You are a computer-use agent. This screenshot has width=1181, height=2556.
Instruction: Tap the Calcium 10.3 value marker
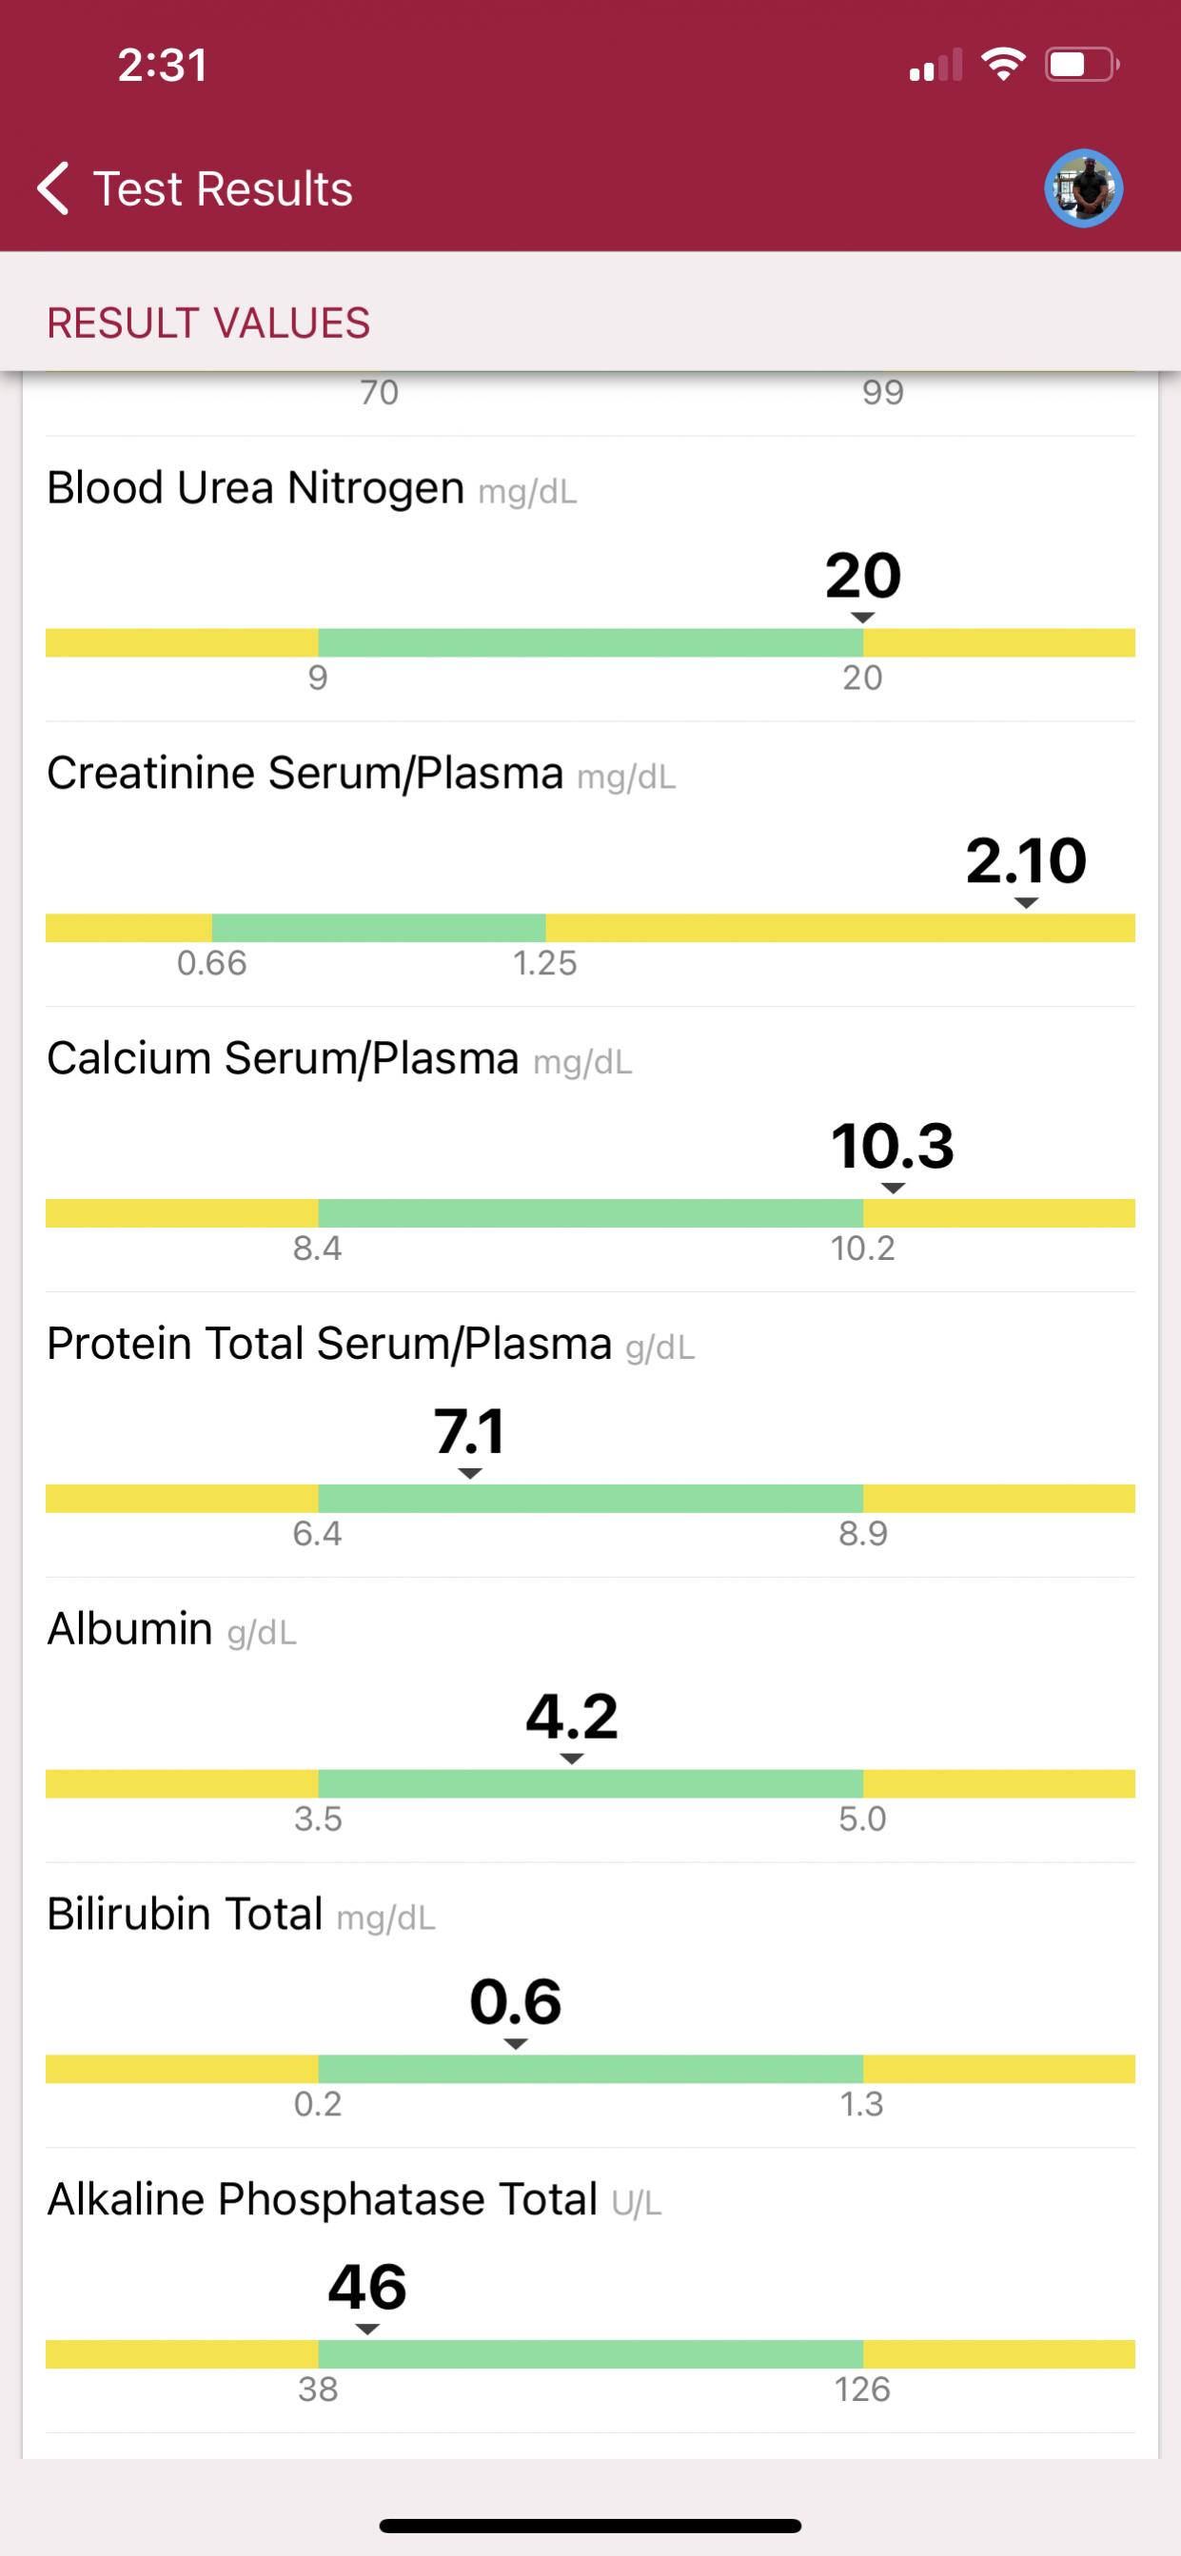click(x=893, y=1146)
